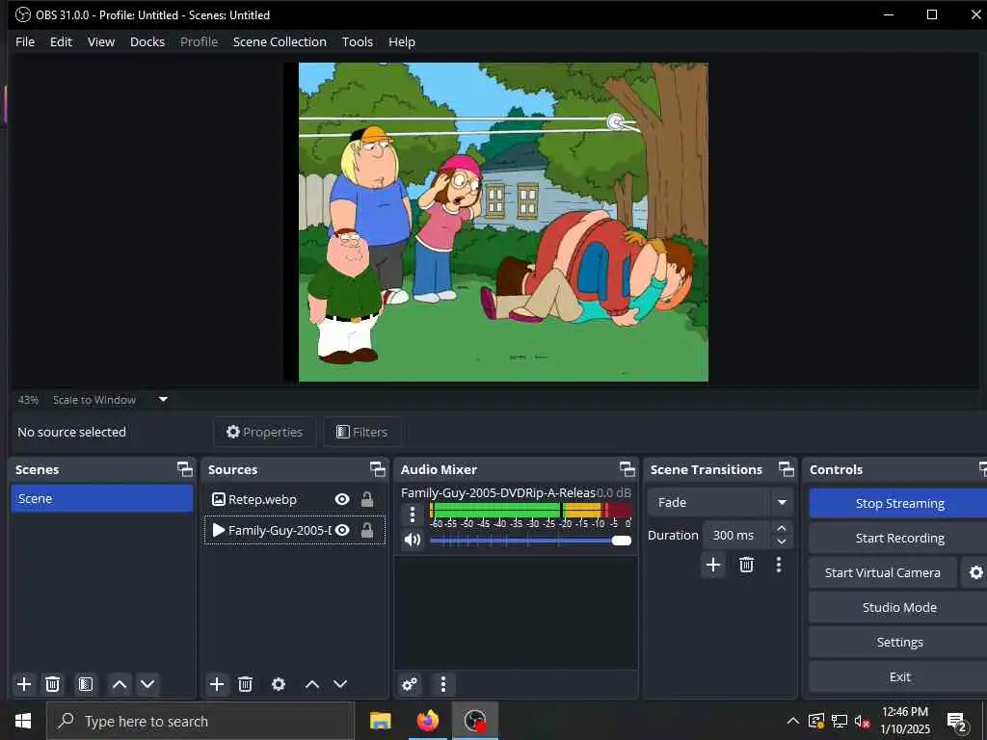Click Stop Streaming button
The image size is (987, 740).
(x=899, y=503)
